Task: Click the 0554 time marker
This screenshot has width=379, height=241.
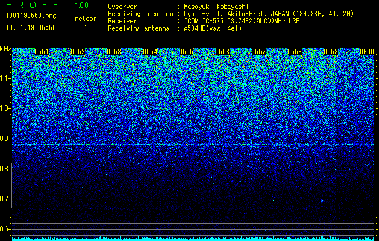Action: (150, 52)
